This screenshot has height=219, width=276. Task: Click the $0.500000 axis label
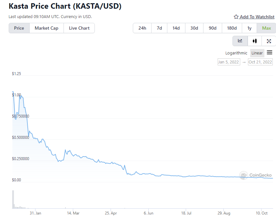20,138
